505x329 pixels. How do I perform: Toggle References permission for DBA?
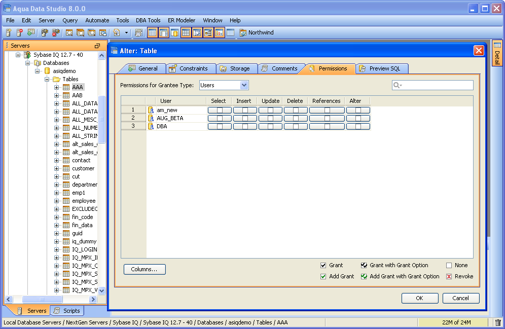pyautogui.click(x=327, y=126)
